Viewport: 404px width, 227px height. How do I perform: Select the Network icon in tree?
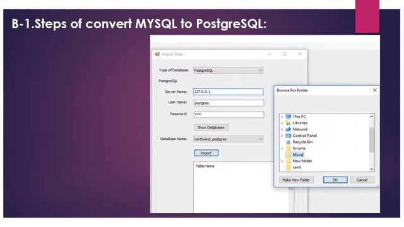[x=288, y=129]
